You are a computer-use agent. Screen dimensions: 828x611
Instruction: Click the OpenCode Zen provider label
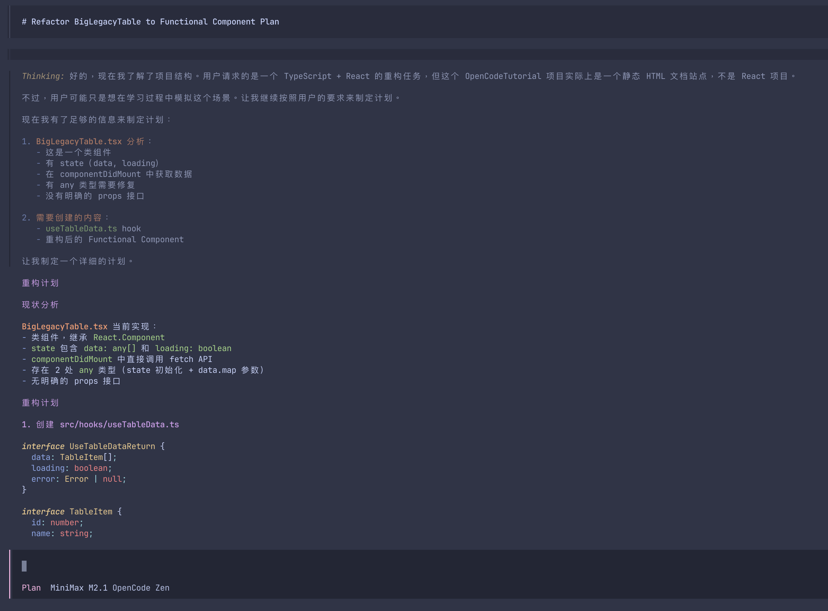click(x=141, y=588)
